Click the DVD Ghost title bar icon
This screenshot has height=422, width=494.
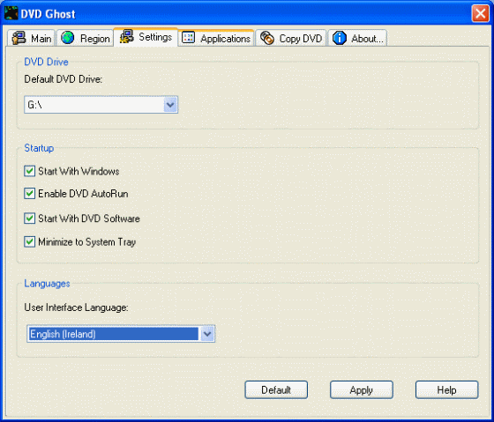pos(11,13)
